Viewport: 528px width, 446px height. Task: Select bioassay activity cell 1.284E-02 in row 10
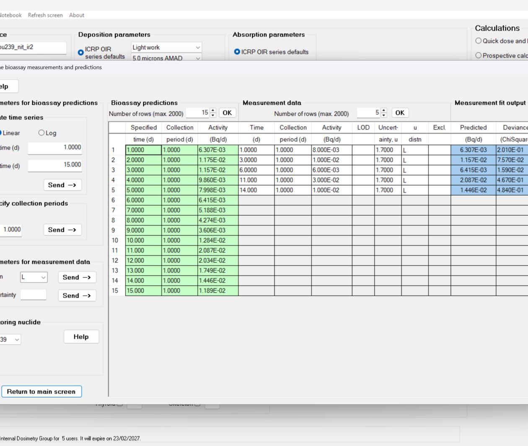[x=218, y=240]
